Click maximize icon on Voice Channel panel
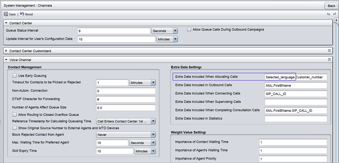Viewport: 339px width, 163px height. coord(329,59)
